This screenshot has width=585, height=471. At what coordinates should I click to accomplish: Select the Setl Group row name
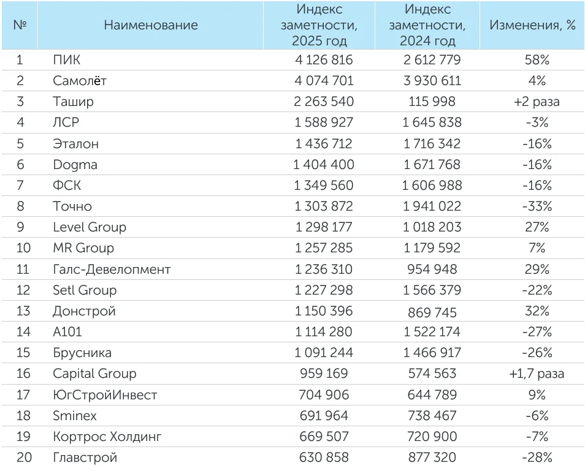[85, 290]
